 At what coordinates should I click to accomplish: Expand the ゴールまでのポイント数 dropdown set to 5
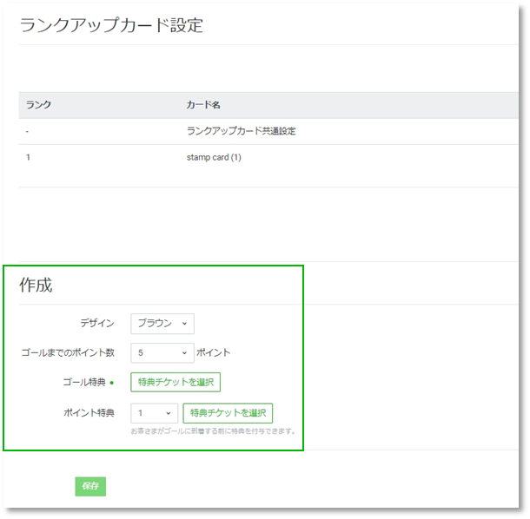tap(162, 352)
